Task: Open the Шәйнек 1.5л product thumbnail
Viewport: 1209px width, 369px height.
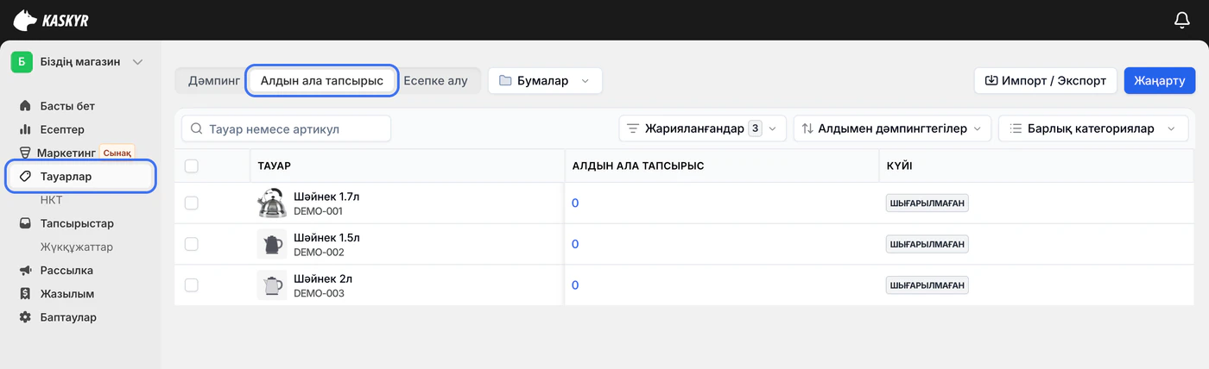Action: [x=272, y=244]
